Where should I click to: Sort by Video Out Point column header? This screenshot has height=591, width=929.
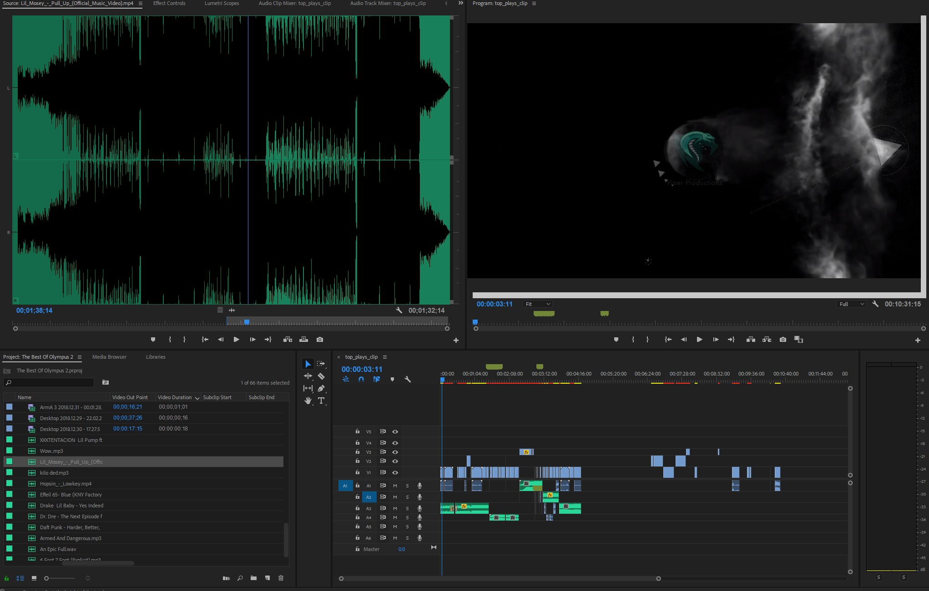tap(130, 397)
